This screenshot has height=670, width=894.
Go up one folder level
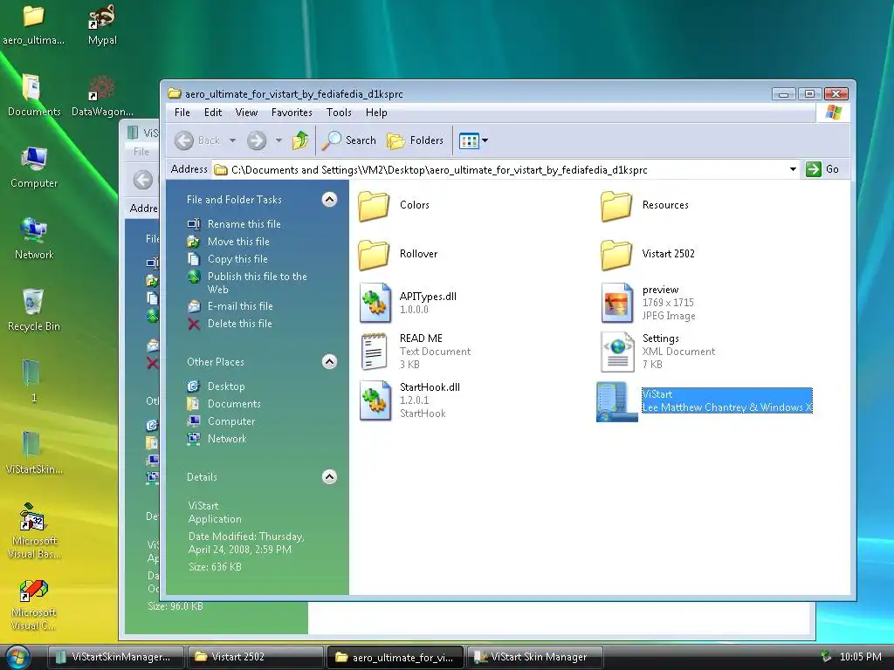point(300,140)
